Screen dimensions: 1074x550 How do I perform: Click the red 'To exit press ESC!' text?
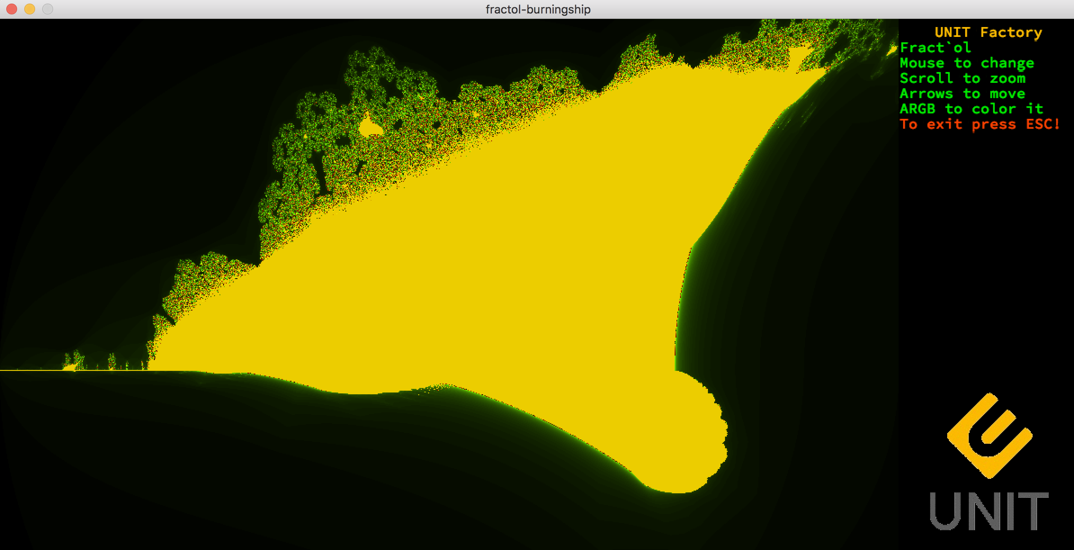(980, 124)
